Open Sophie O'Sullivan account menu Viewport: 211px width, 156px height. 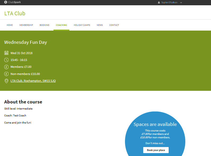tap(169, 2)
